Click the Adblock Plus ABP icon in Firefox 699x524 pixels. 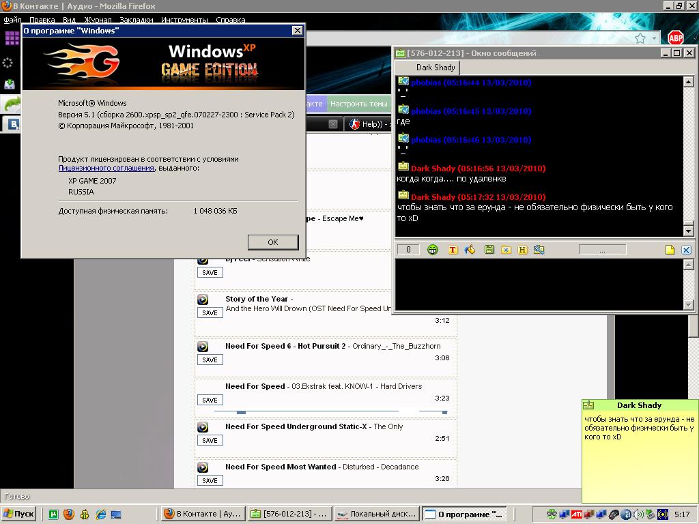pos(675,38)
